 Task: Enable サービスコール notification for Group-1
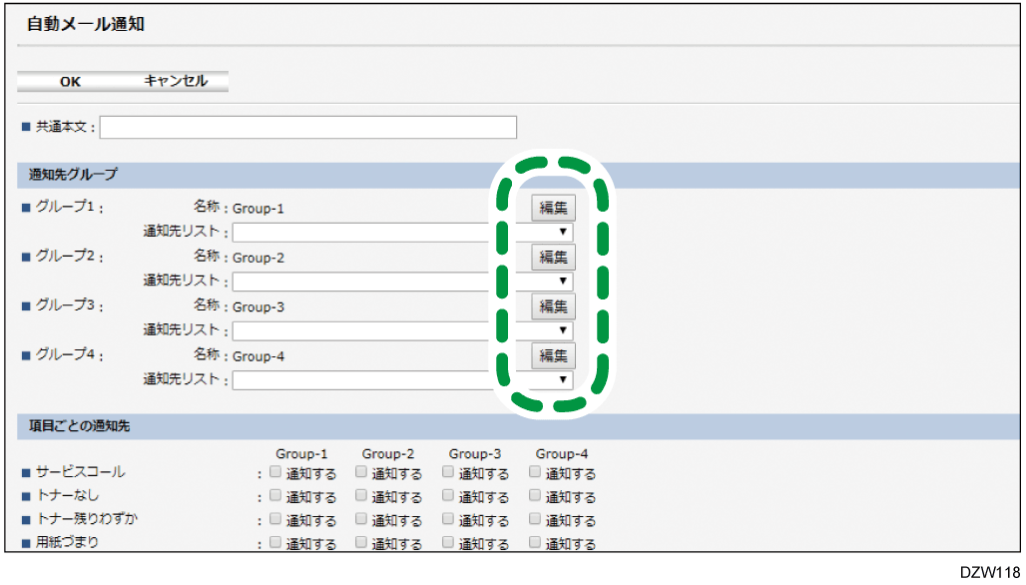tap(276, 472)
